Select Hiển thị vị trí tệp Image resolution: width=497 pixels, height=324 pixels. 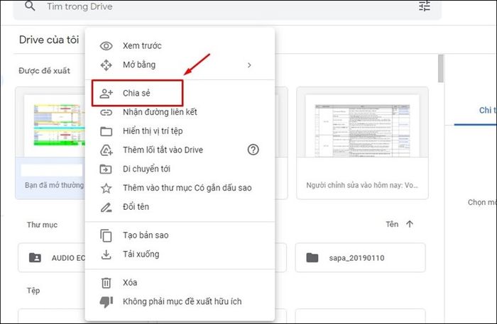click(x=180, y=131)
